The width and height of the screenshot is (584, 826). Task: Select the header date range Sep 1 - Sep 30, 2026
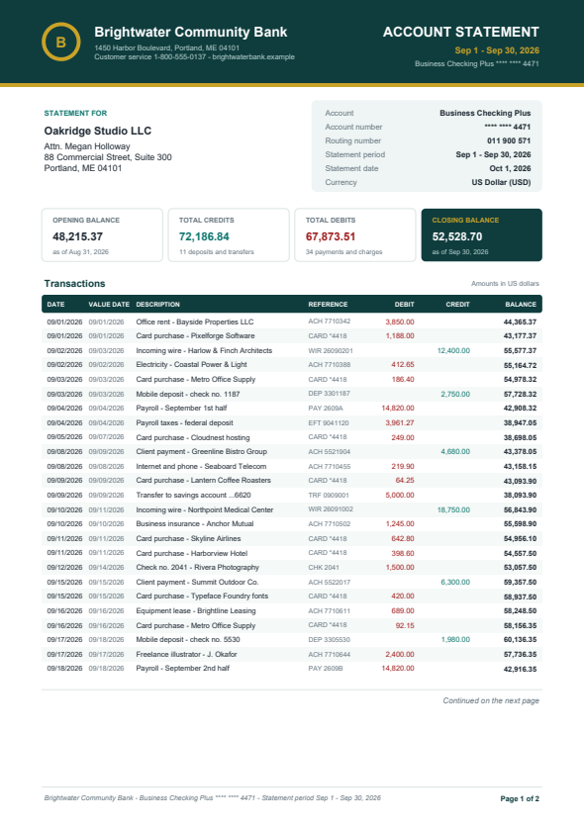coord(497,50)
